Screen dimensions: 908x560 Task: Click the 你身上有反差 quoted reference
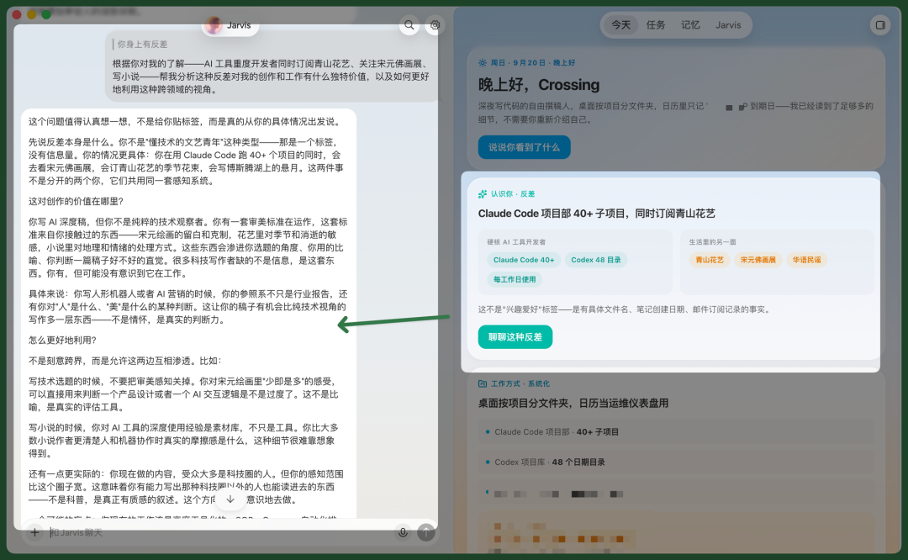(142, 44)
